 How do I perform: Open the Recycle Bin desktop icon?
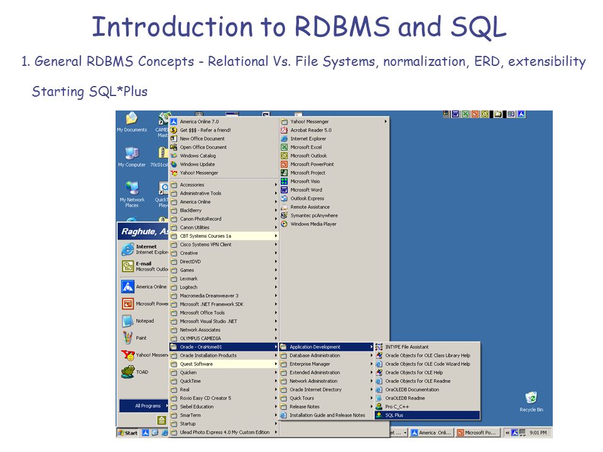tap(531, 402)
